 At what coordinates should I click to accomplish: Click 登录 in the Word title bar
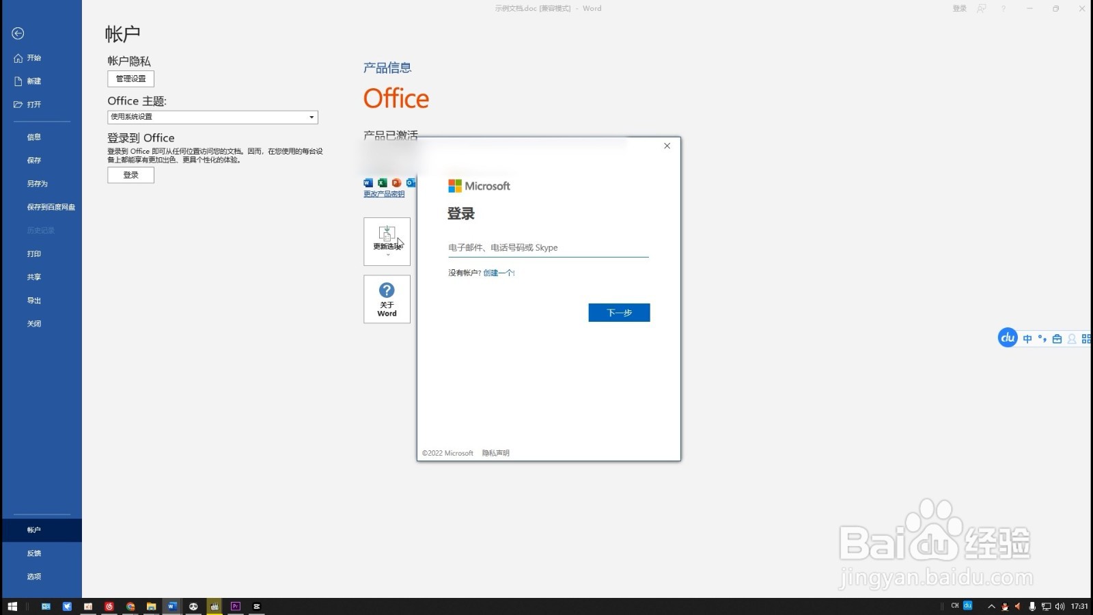click(x=960, y=8)
